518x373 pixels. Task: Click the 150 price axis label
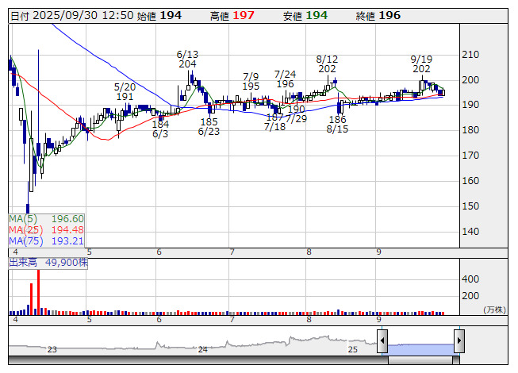[x=470, y=206]
